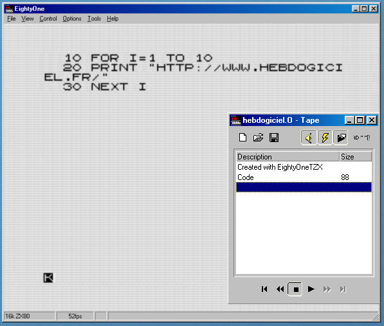
Task: Save tape using the floppy disk icon
Action: click(x=274, y=138)
